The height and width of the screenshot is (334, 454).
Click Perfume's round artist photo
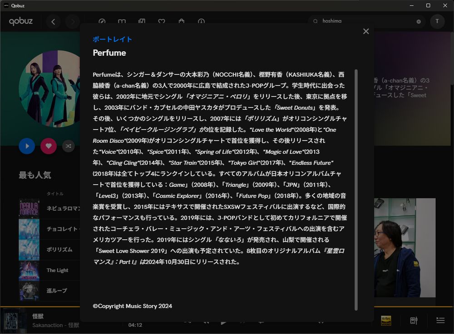tap(49, 89)
